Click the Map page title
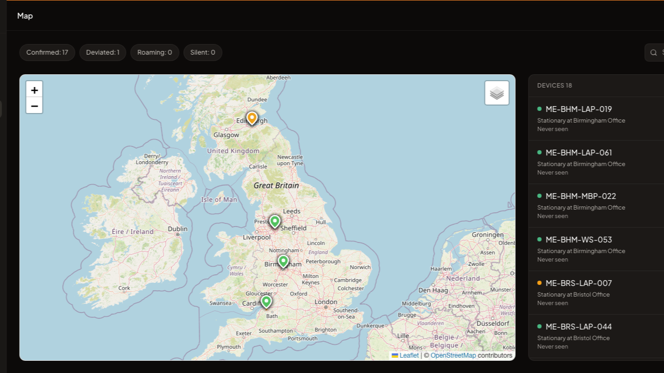 click(x=25, y=16)
